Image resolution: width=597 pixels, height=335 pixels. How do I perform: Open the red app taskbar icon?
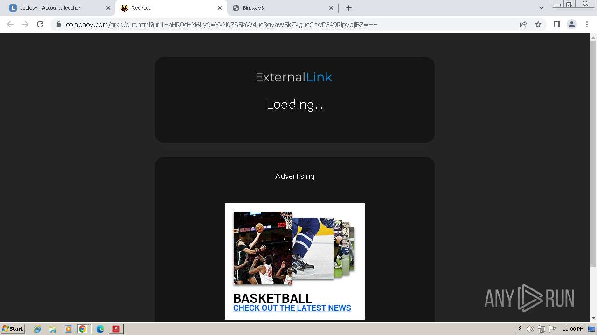(x=116, y=329)
